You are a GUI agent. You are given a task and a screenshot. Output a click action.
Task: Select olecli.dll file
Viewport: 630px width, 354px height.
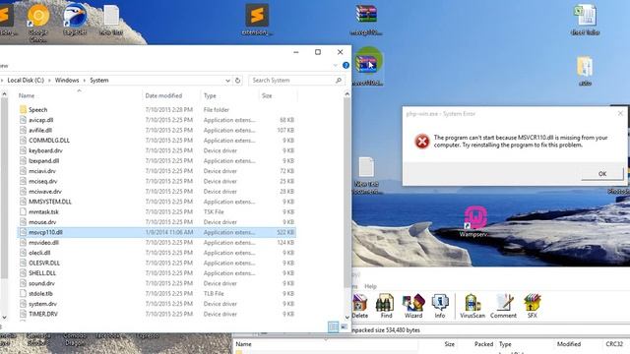point(39,253)
